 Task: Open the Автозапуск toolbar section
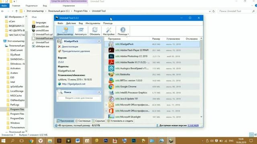pos(81,31)
